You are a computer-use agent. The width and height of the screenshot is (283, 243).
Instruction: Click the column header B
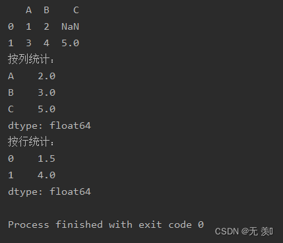46,10
